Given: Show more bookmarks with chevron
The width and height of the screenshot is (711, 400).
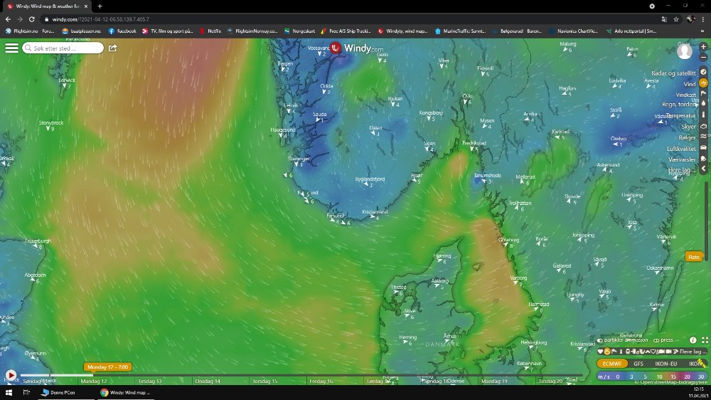Looking at the screenshot, I should point(702,31).
